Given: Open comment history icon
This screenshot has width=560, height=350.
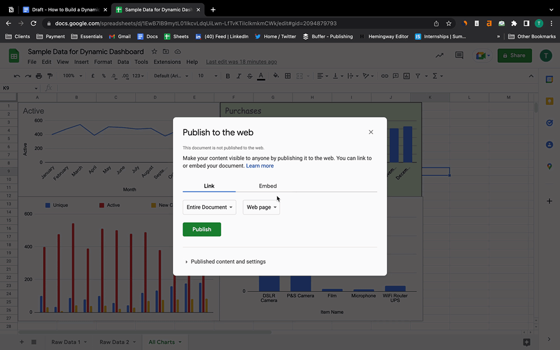Looking at the screenshot, I should pos(459,55).
